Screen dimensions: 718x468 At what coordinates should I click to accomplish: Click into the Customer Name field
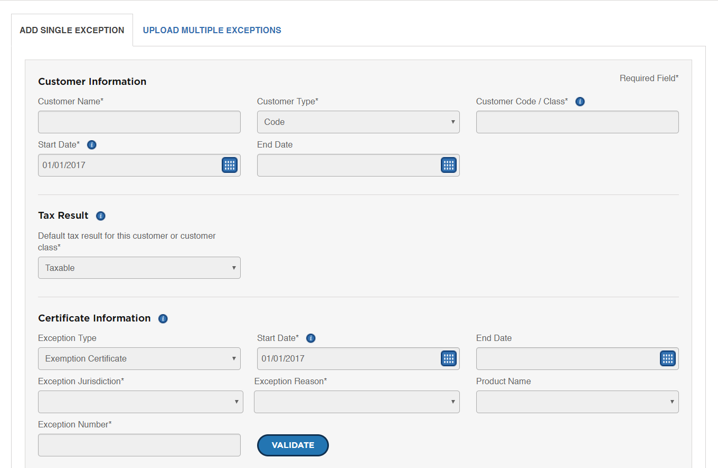click(x=139, y=122)
